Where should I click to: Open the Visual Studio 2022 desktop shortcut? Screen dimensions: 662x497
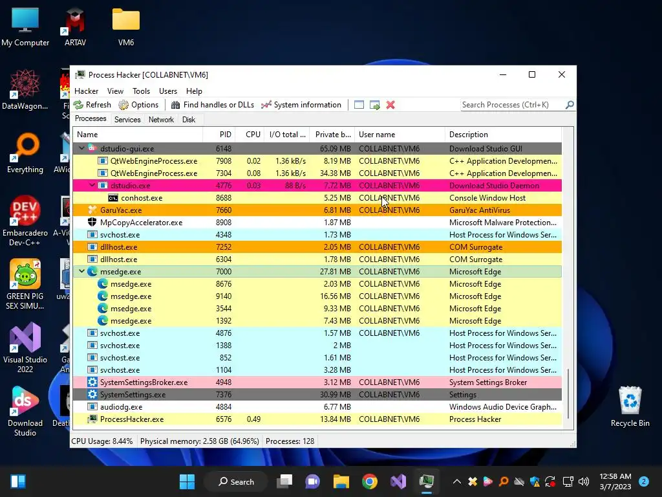coord(25,348)
